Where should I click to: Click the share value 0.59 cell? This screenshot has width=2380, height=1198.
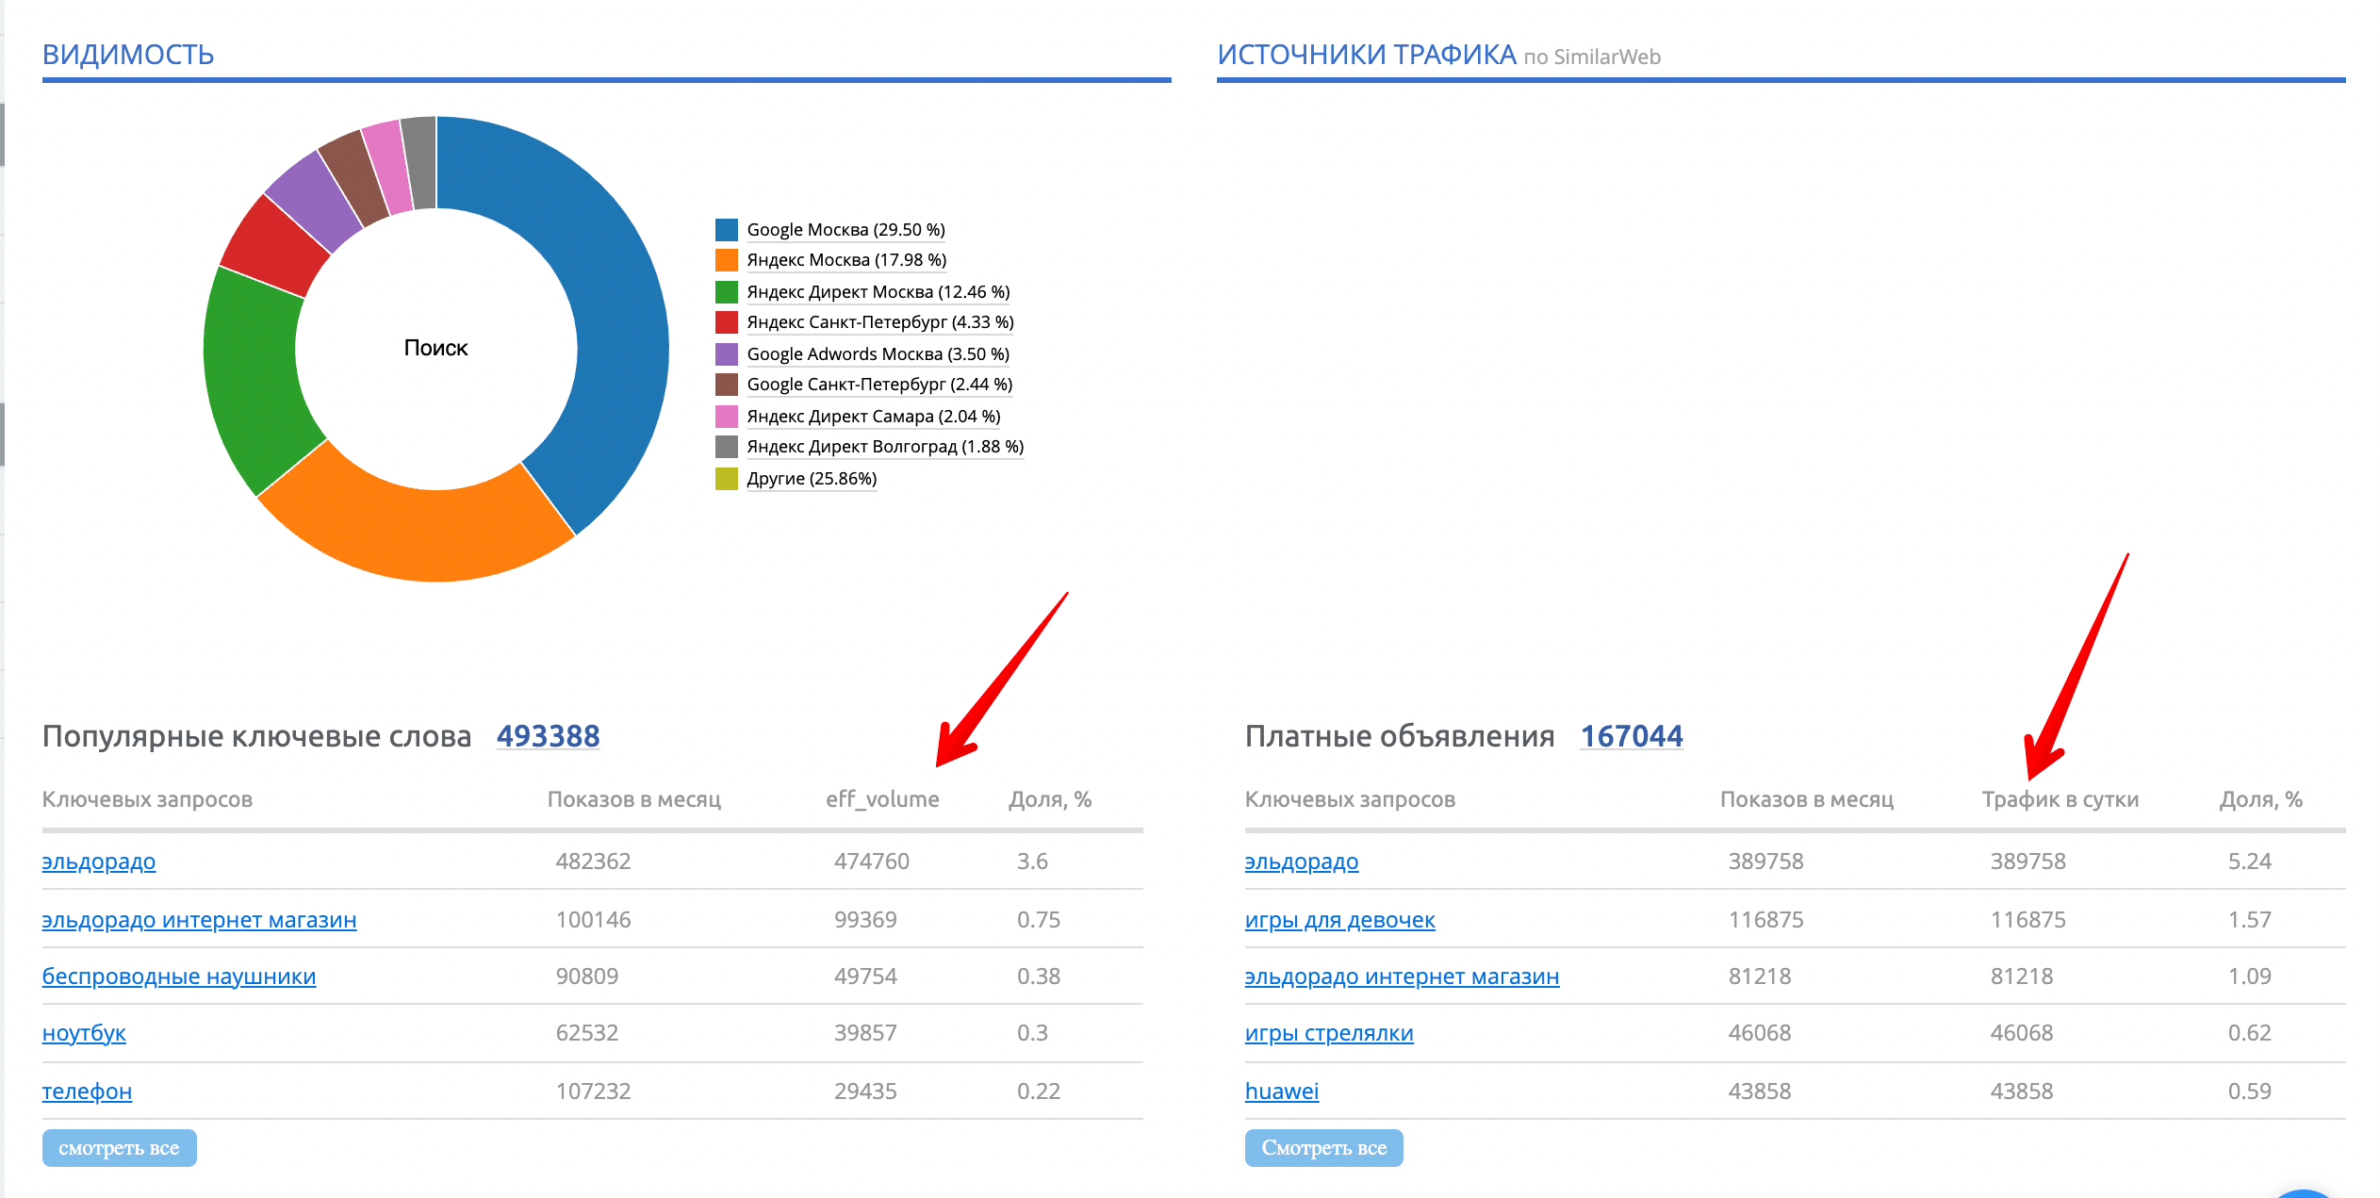pos(2249,1091)
